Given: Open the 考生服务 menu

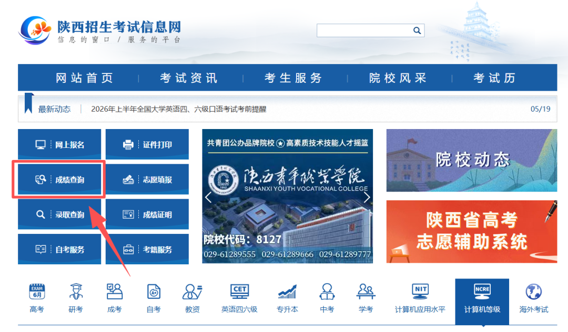Looking at the screenshot, I should coord(293,78).
